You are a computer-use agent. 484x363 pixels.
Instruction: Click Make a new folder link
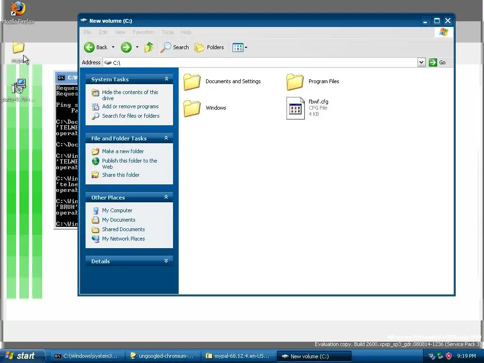click(123, 151)
